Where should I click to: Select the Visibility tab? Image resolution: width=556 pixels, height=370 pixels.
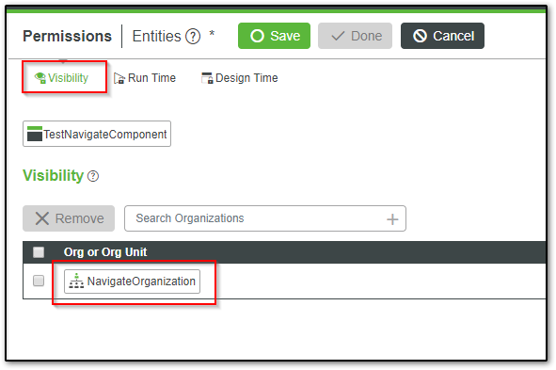pos(61,78)
